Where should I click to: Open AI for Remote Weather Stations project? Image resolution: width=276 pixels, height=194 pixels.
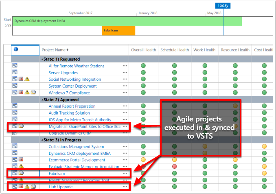(77, 66)
